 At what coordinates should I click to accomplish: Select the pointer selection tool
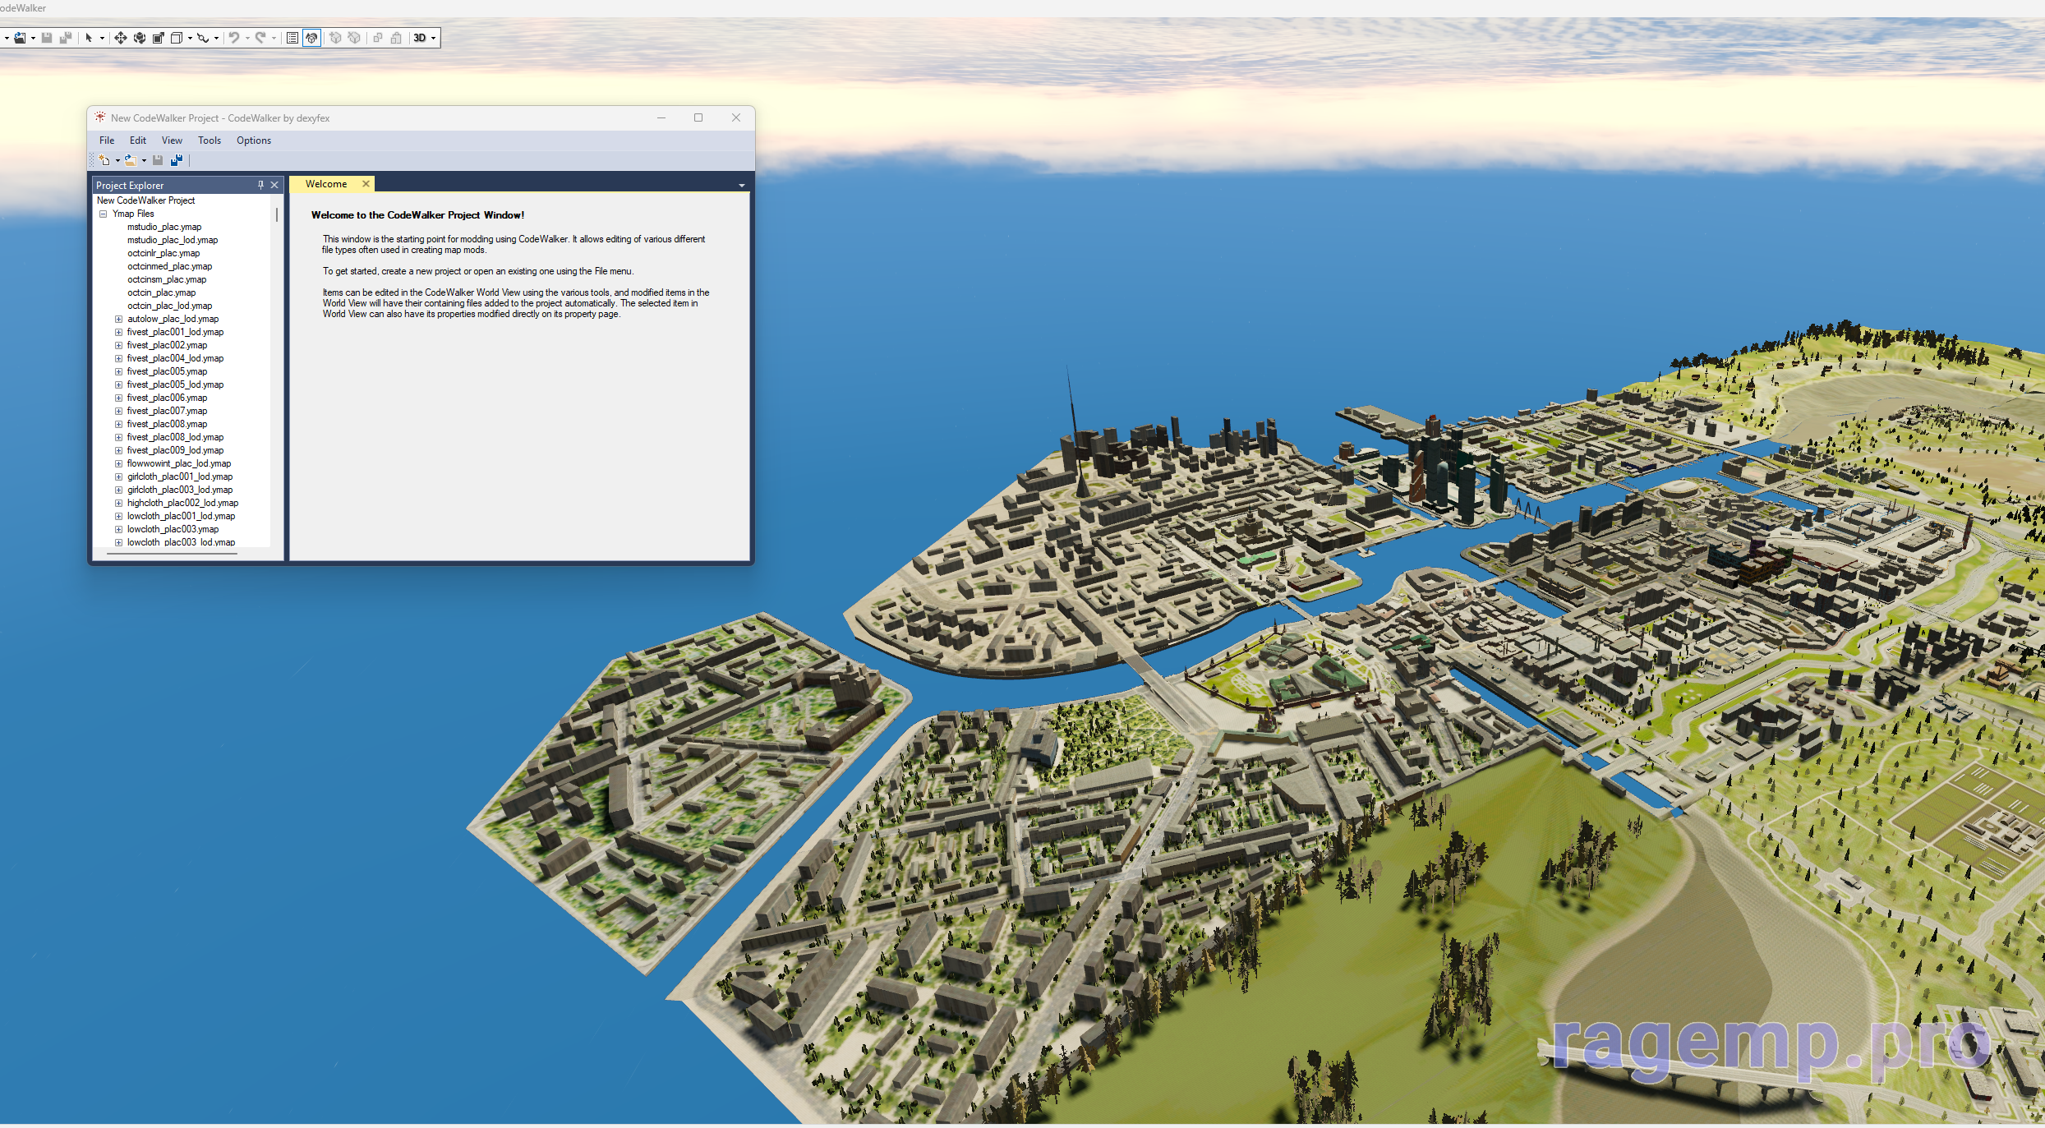pyautogui.click(x=89, y=38)
